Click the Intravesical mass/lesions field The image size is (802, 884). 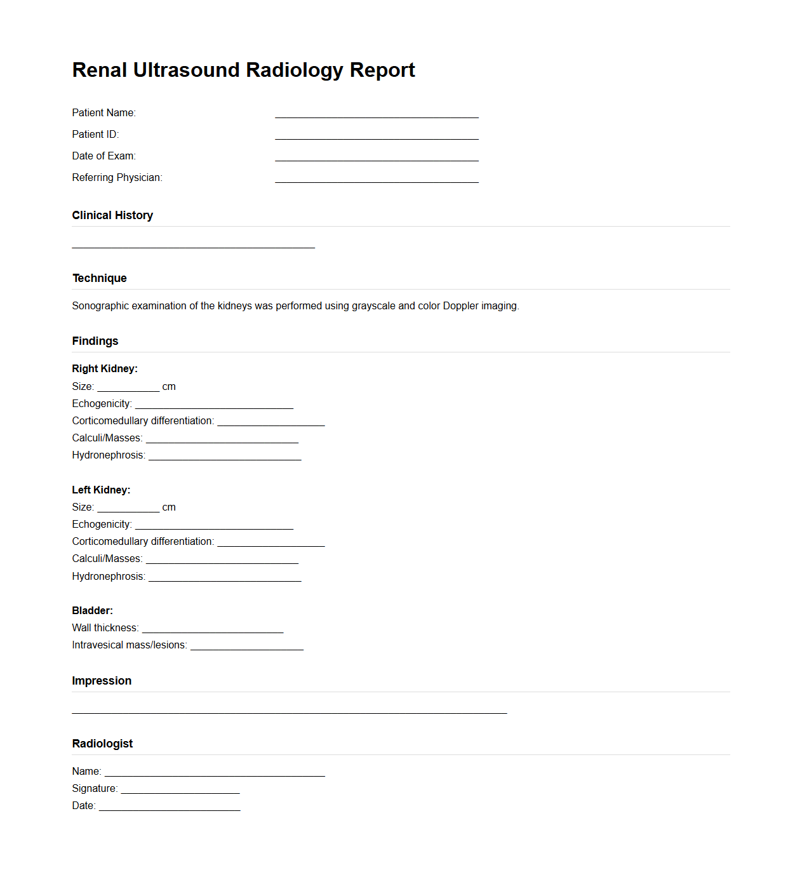[x=246, y=646]
